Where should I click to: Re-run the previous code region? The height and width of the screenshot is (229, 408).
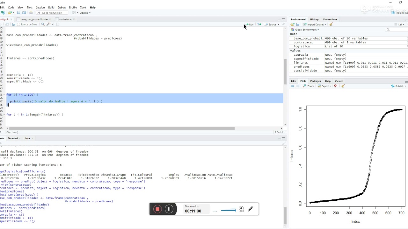[259, 24]
